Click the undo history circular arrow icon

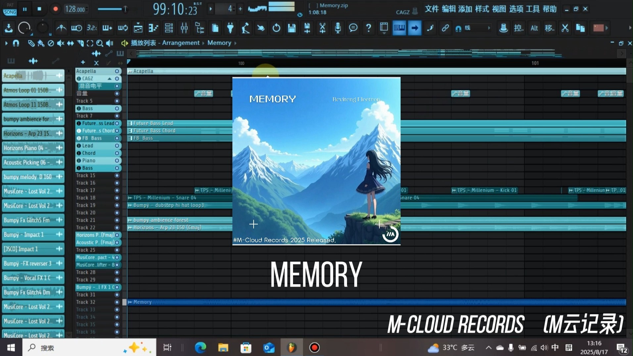276,28
